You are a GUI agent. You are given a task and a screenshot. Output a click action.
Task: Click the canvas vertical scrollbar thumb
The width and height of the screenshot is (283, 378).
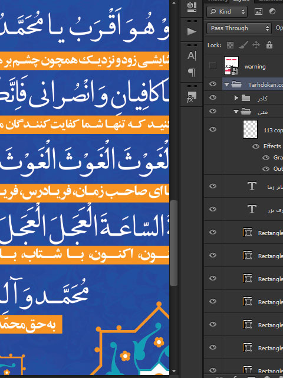click(x=174, y=243)
